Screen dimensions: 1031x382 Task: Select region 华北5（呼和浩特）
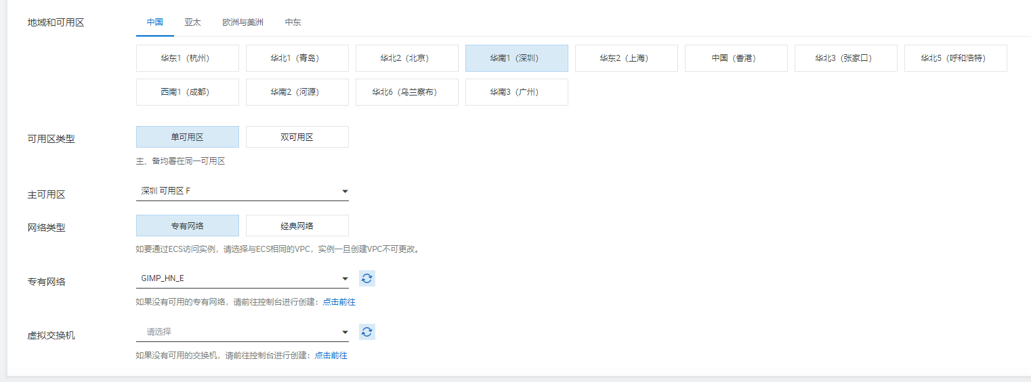pos(956,58)
